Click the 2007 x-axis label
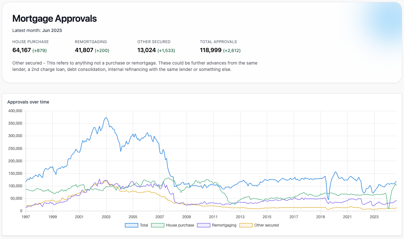This screenshot has height=239, width=404. [x=160, y=217]
